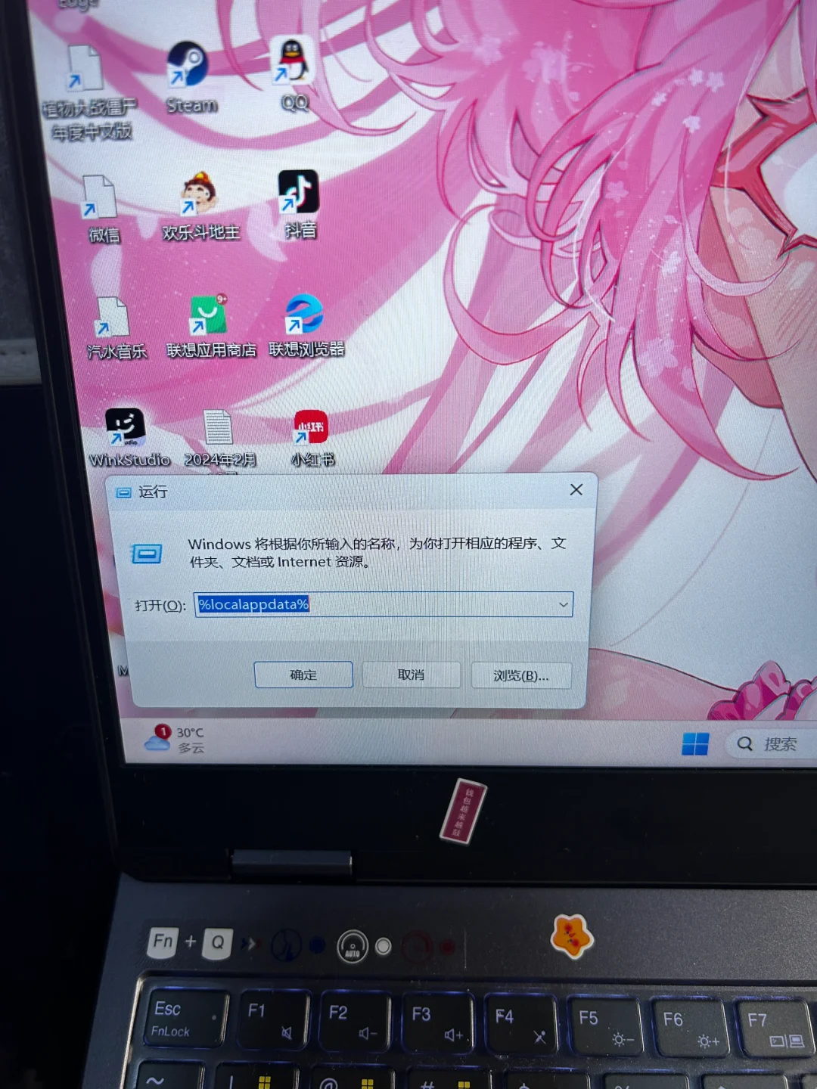Close the 运行 dialog window
Screen dimensions: 817x1089
tap(576, 490)
